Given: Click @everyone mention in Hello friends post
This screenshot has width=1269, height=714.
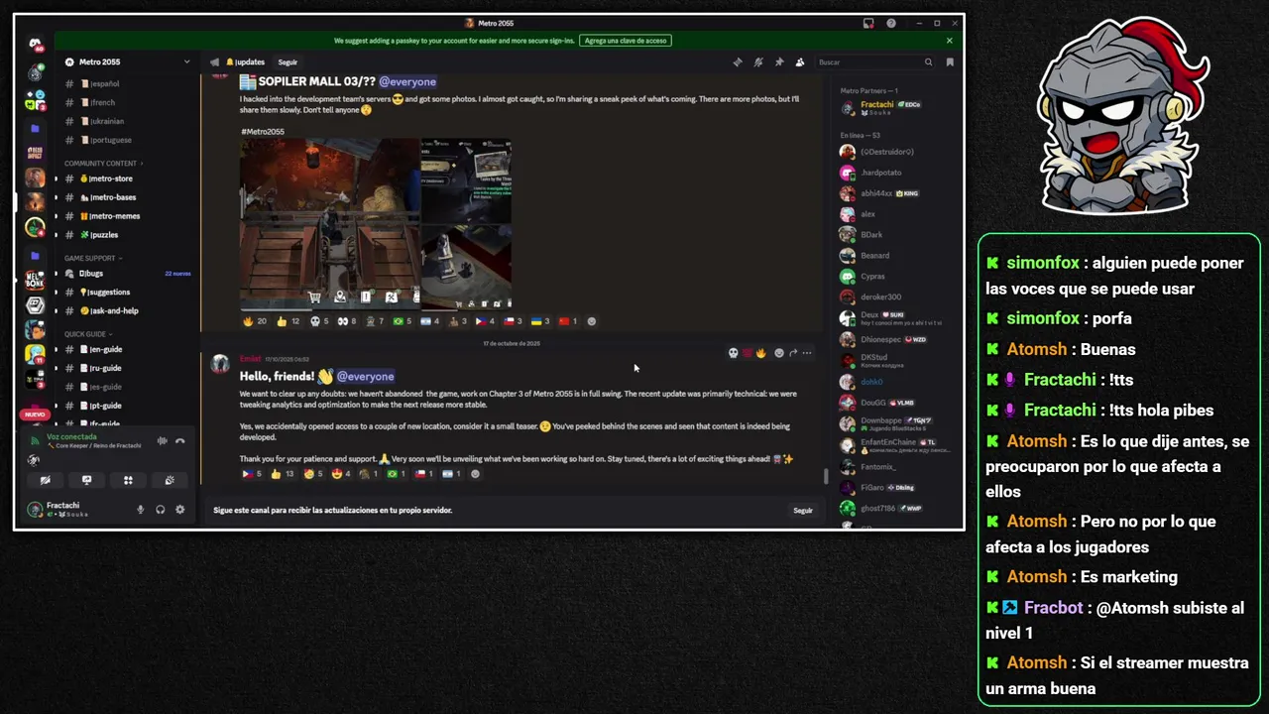Looking at the screenshot, I should point(365,377).
